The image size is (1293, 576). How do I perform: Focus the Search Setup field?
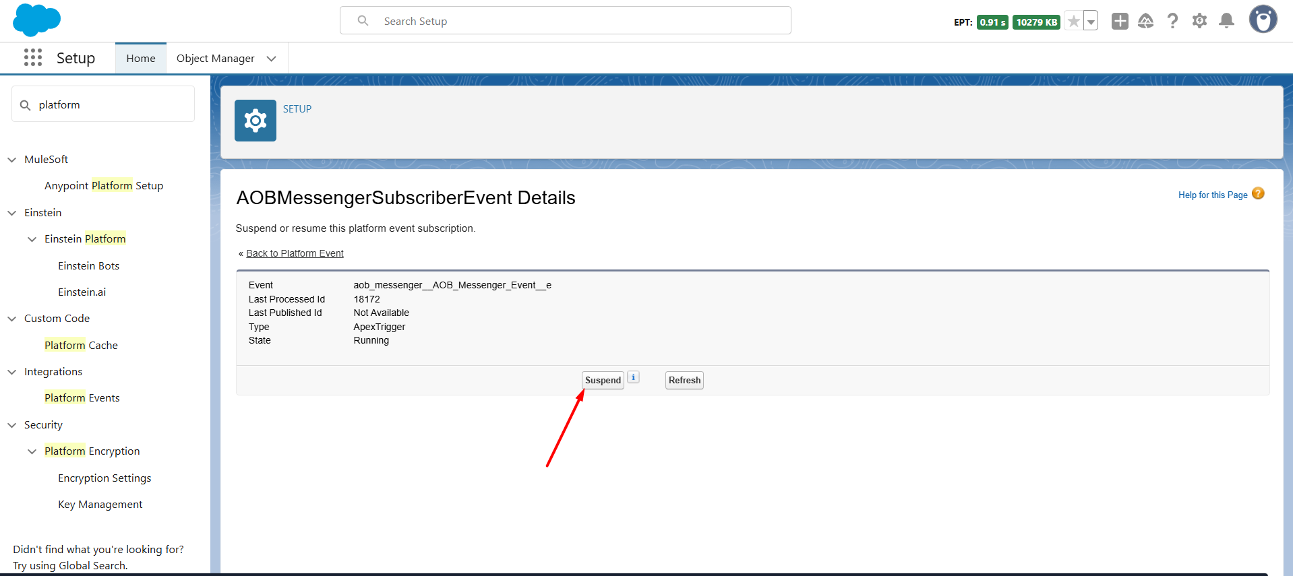point(566,21)
